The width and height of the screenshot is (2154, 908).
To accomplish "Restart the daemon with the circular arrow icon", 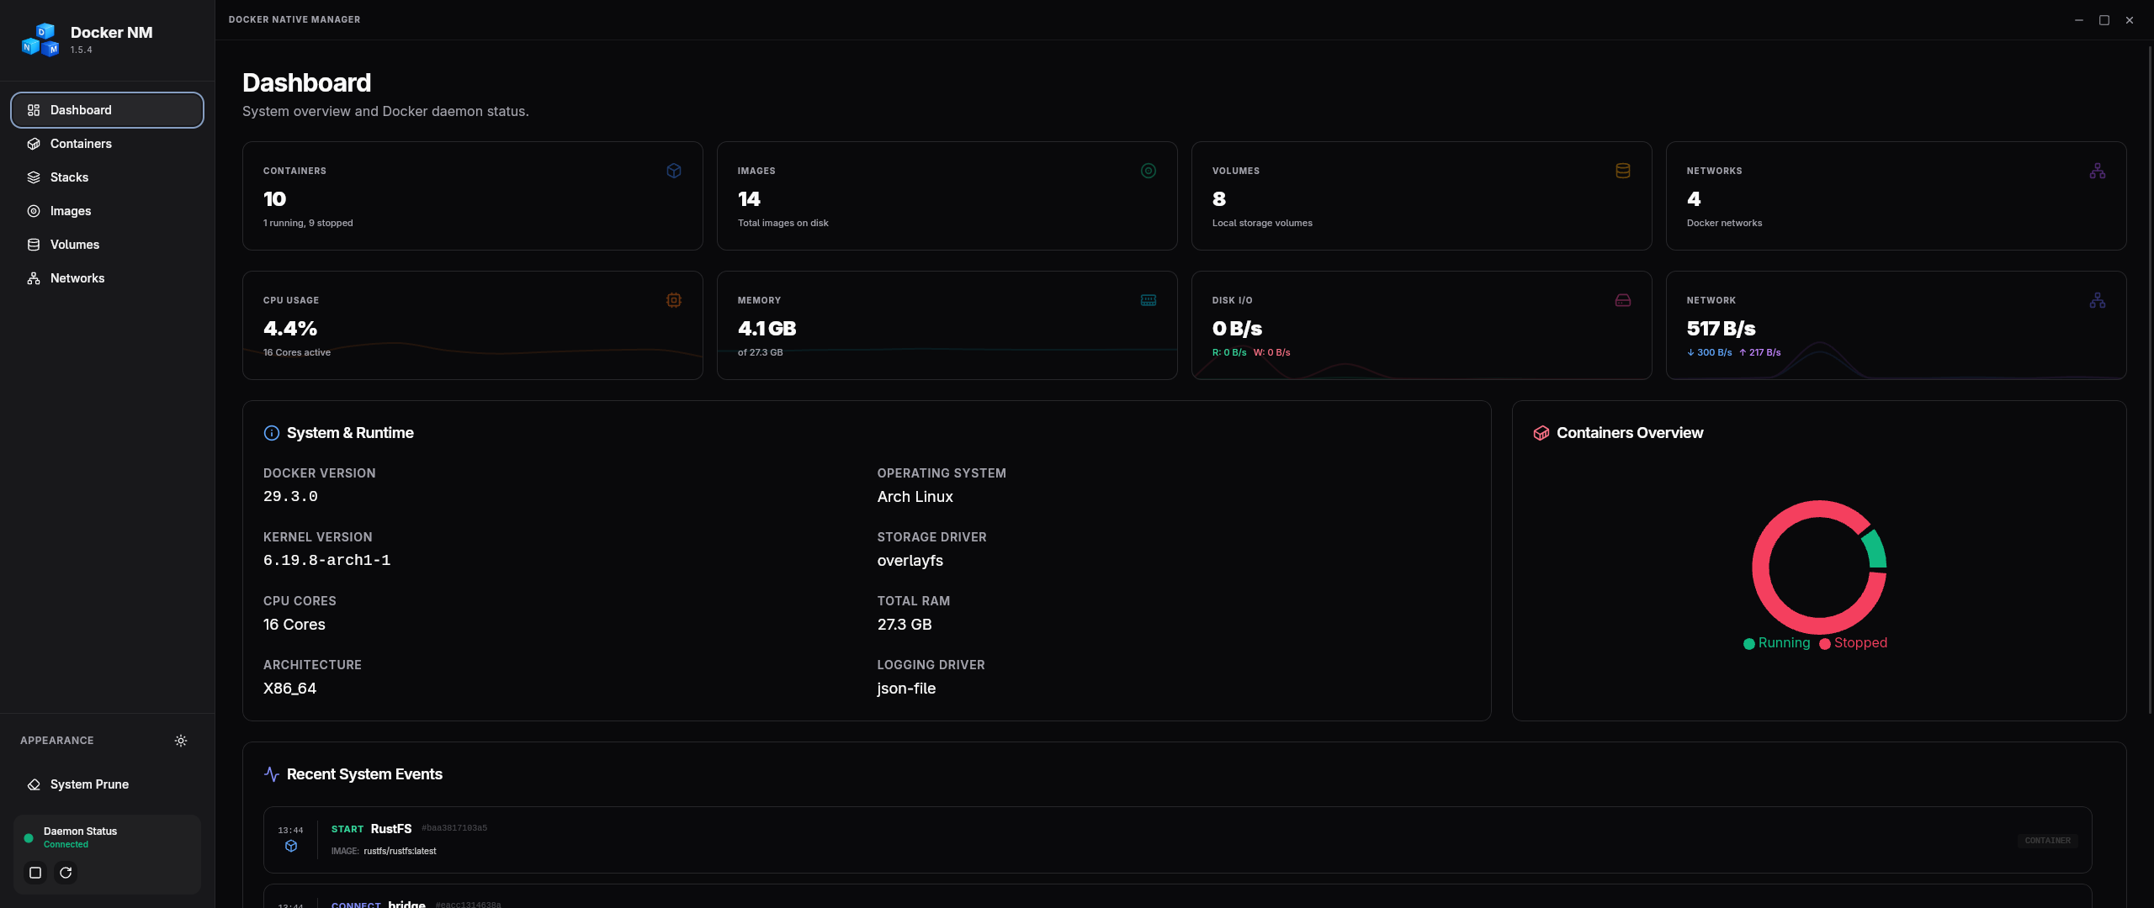I will 66,873.
